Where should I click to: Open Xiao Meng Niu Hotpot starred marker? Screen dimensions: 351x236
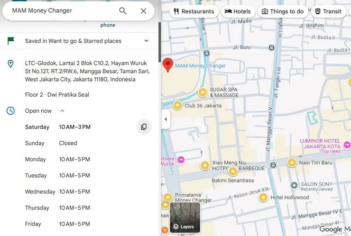pyautogui.click(x=205, y=165)
